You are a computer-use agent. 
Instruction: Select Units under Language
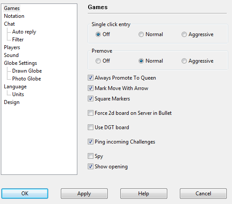click(18, 94)
